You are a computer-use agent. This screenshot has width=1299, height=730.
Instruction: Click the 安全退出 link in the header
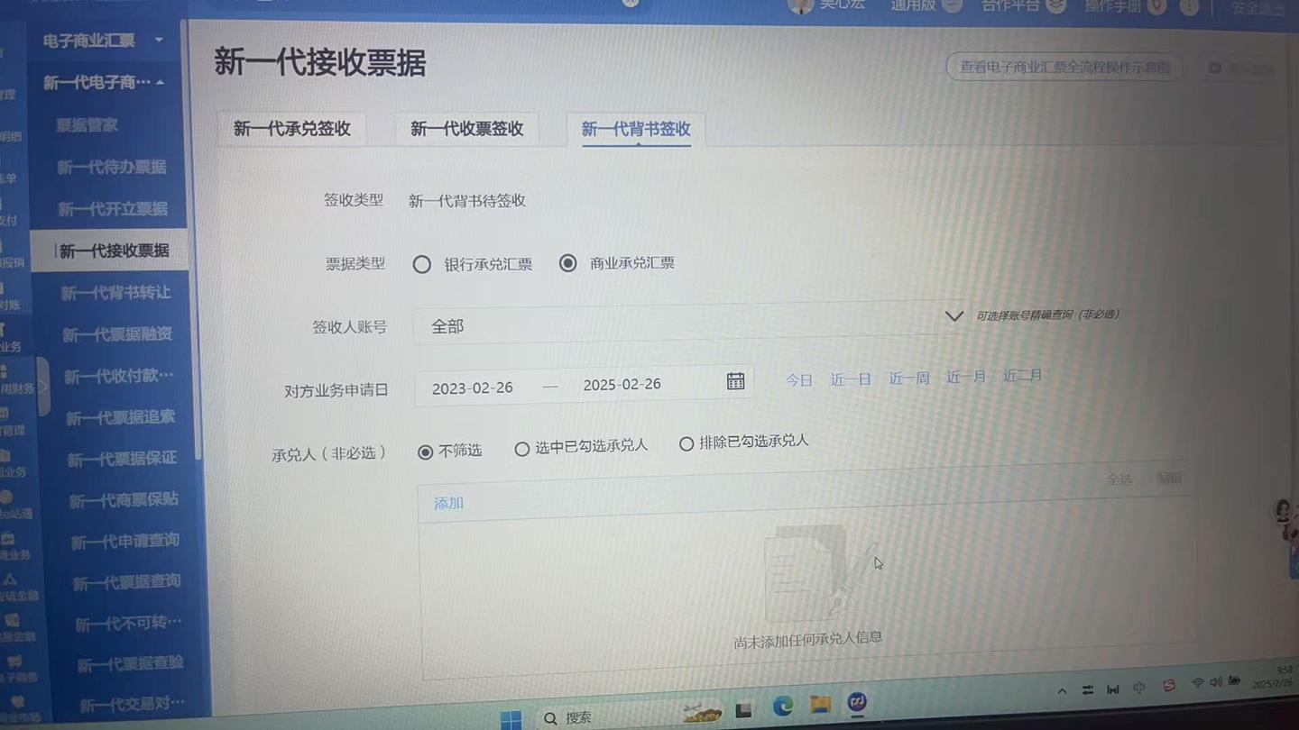tap(1258, 8)
